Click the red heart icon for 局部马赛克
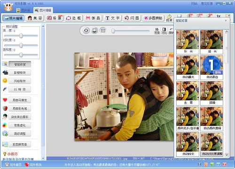The height and width of the screenshot is (169, 235). pos(5,100)
